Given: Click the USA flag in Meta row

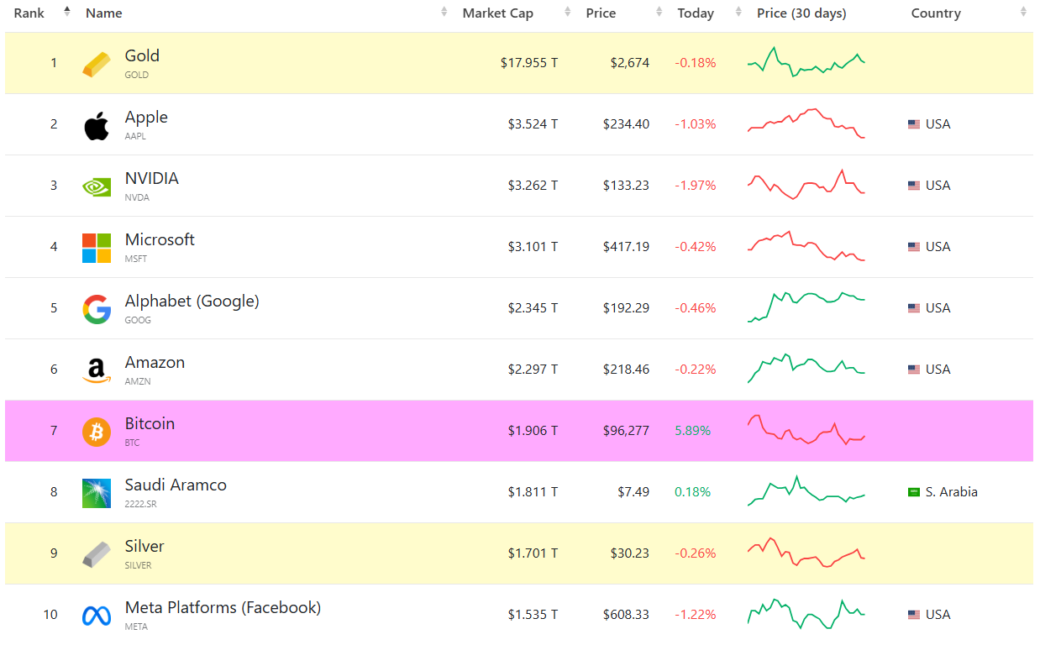Looking at the screenshot, I should click(914, 615).
